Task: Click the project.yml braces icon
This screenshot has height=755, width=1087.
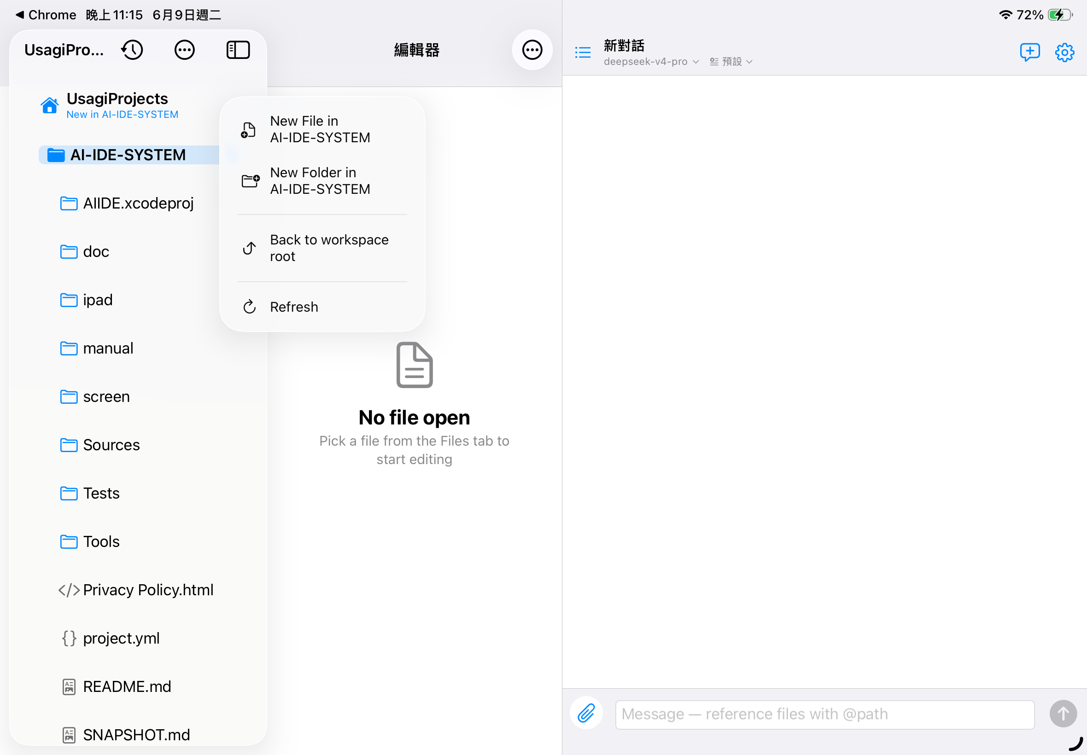Action: [x=69, y=638]
